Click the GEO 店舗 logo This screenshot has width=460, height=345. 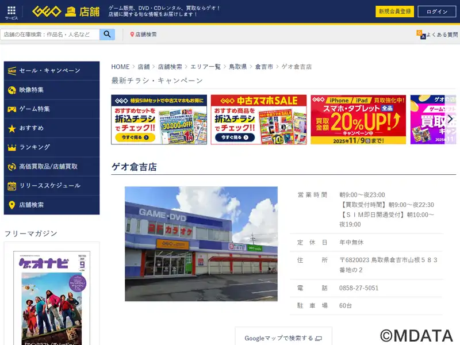(x=66, y=11)
